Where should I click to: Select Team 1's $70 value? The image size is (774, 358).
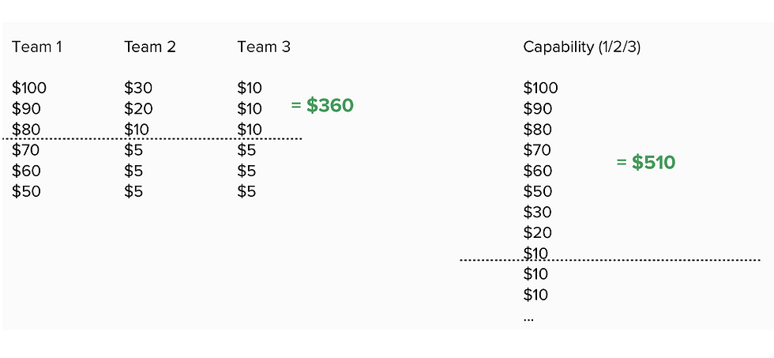coord(27,150)
